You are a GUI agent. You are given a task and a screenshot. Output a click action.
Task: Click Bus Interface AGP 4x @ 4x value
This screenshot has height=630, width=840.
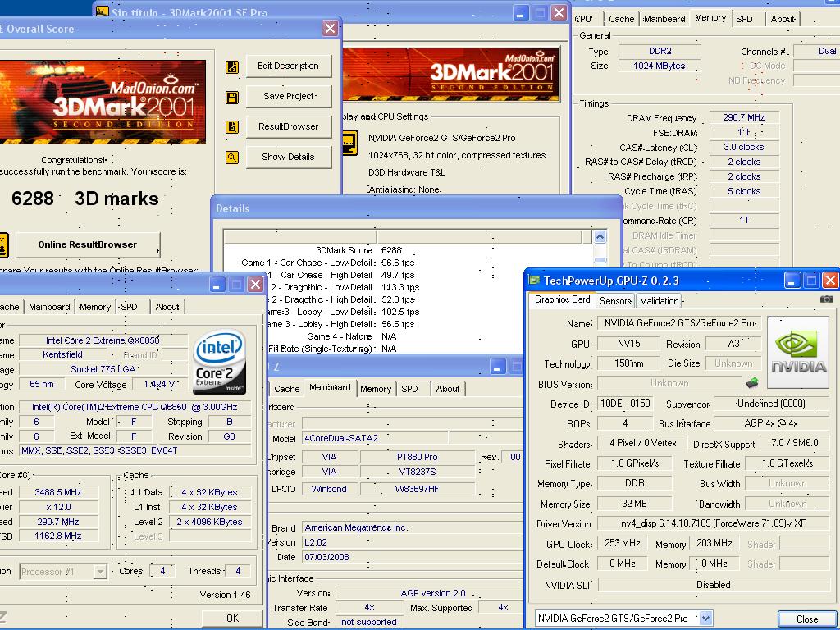(771, 423)
